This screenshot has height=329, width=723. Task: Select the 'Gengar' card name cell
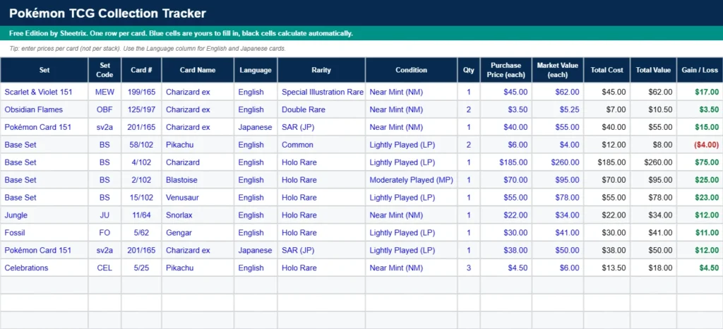(x=198, y=233)
